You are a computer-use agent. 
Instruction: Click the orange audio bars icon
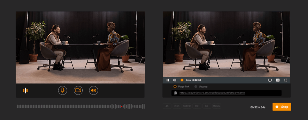coord(26,90)
